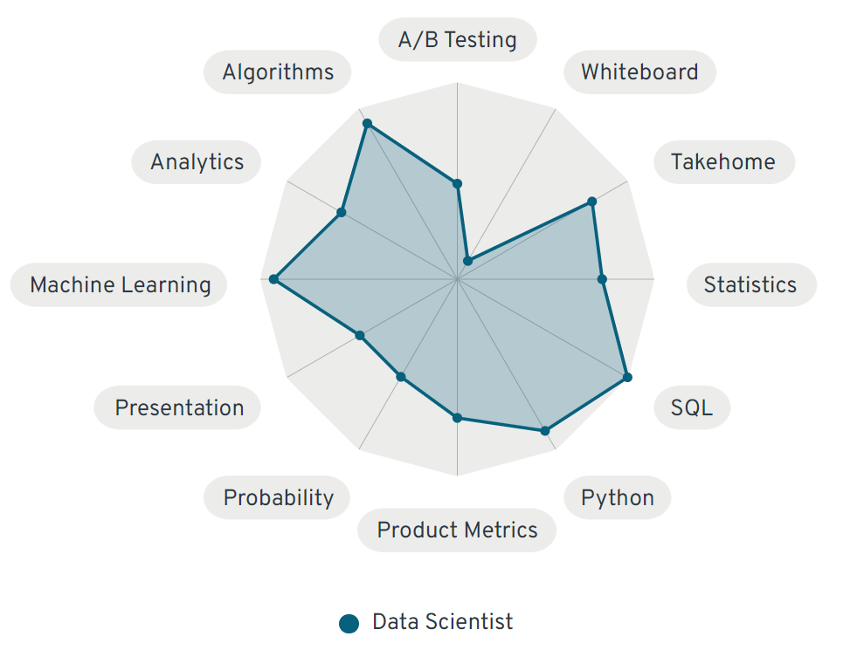Viewport: 857px width, 650px height.
Task: Select the Statistics label
Action: 750,284
